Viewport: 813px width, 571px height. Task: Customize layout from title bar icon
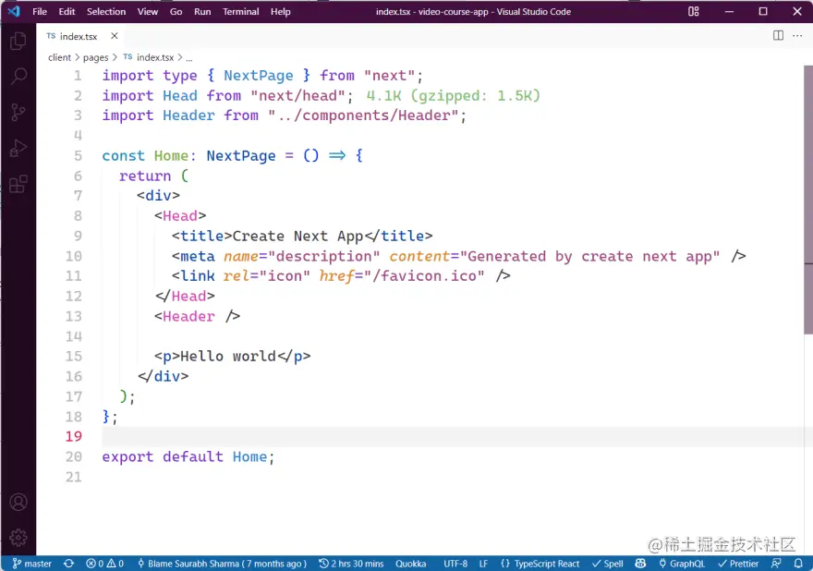693,11
